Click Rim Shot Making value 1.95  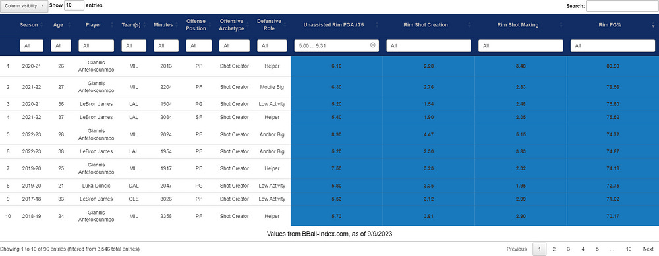[x=521, y=186]
